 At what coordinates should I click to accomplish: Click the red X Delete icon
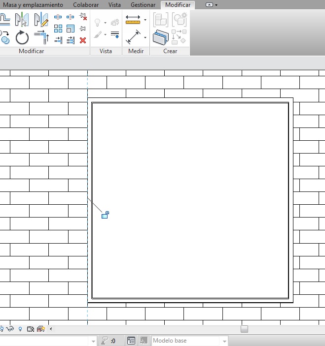click(x=83, y=40)
